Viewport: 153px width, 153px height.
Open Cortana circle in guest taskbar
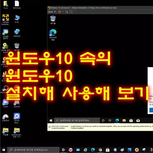click(x=103, y=120)
